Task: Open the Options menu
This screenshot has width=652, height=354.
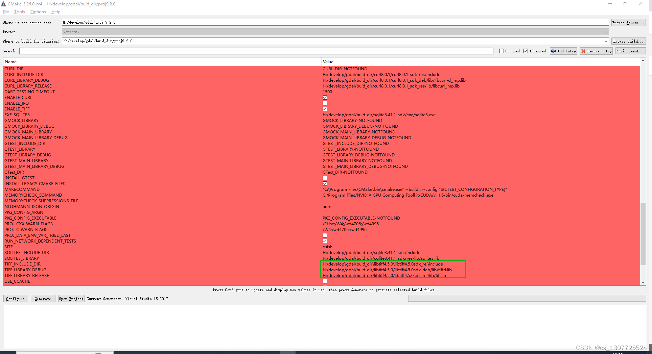Action: pos(38,12)
